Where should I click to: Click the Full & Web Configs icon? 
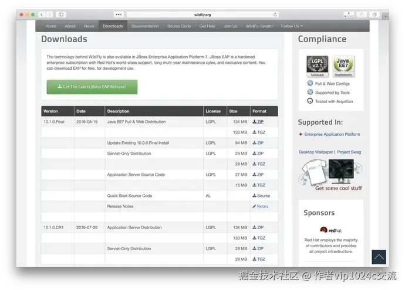[310, 83]
